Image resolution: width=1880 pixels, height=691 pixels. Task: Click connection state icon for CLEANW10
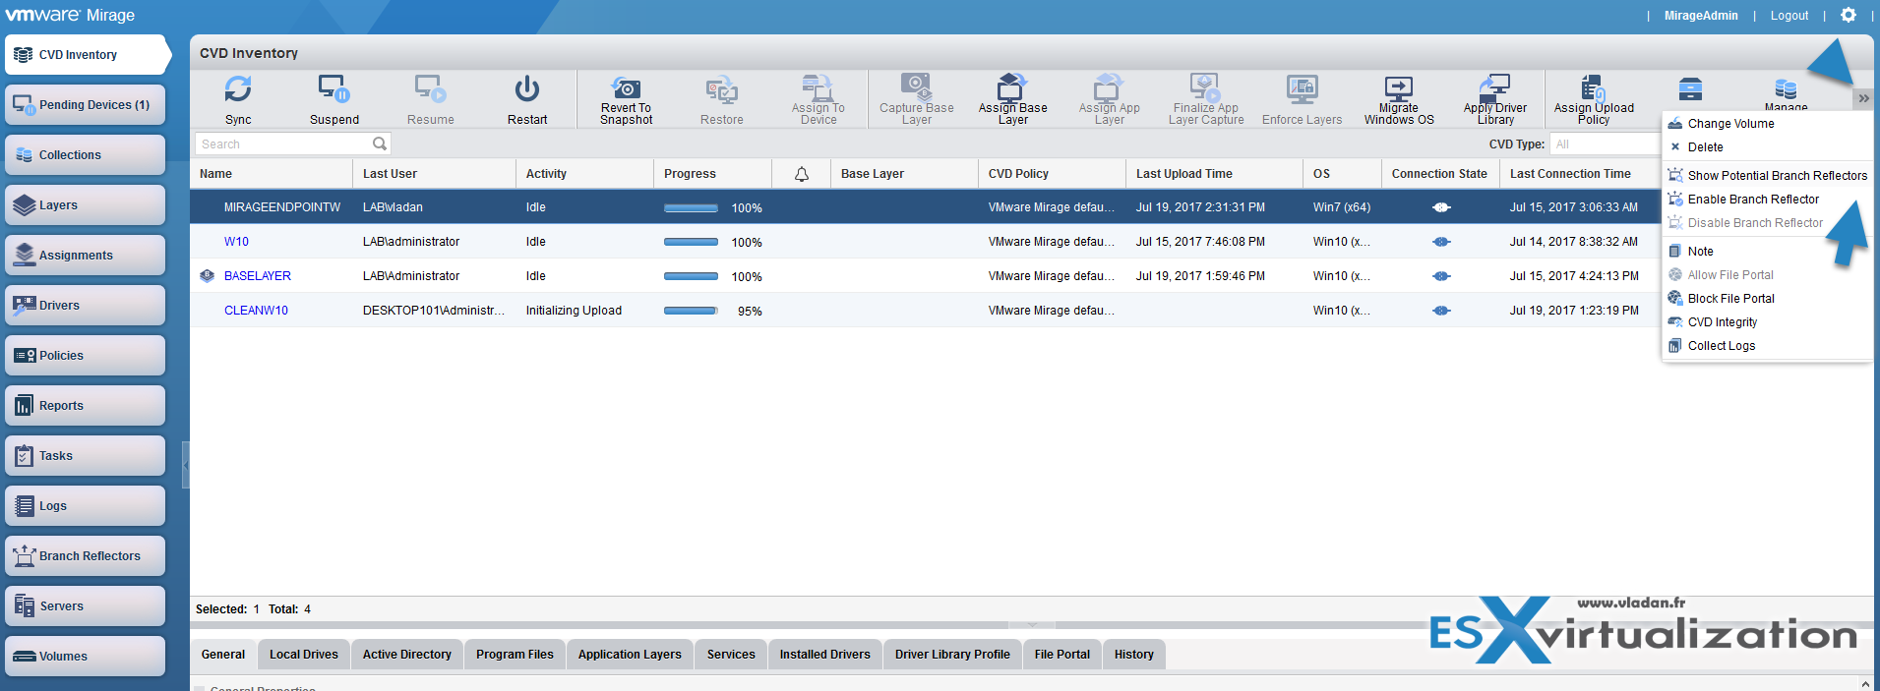1441,311
